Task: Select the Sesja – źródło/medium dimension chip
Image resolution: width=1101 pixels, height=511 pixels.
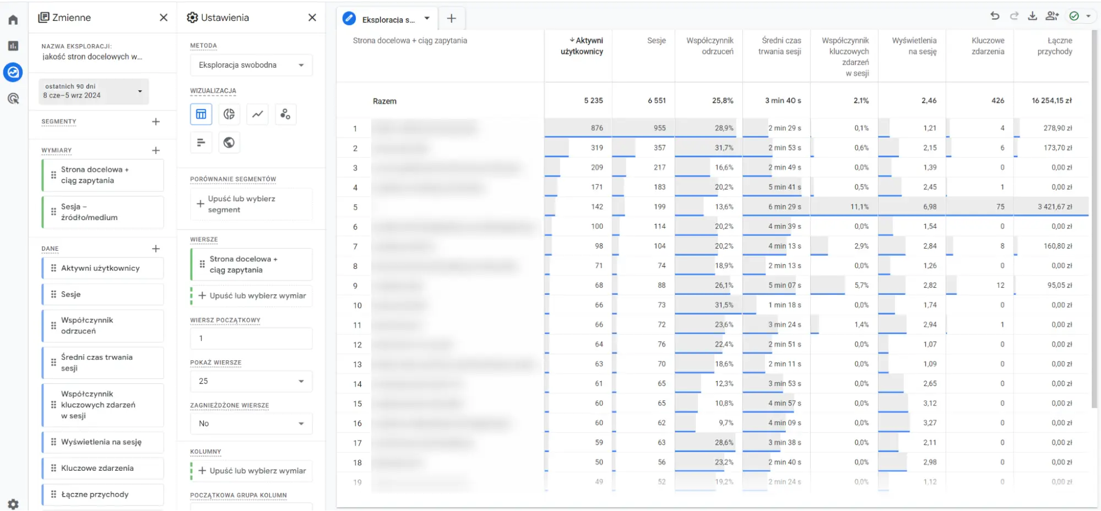Action: [103, 212]
